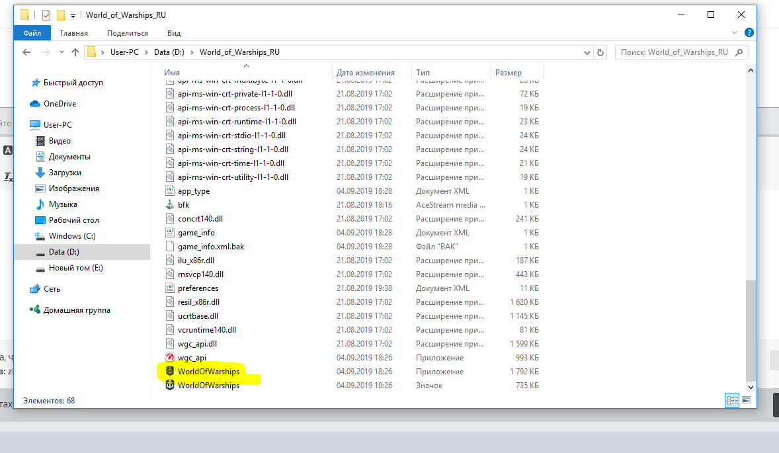Open the Файл ribbon tab
This screenshot has height=453, width=779.
tap(32, 33)
